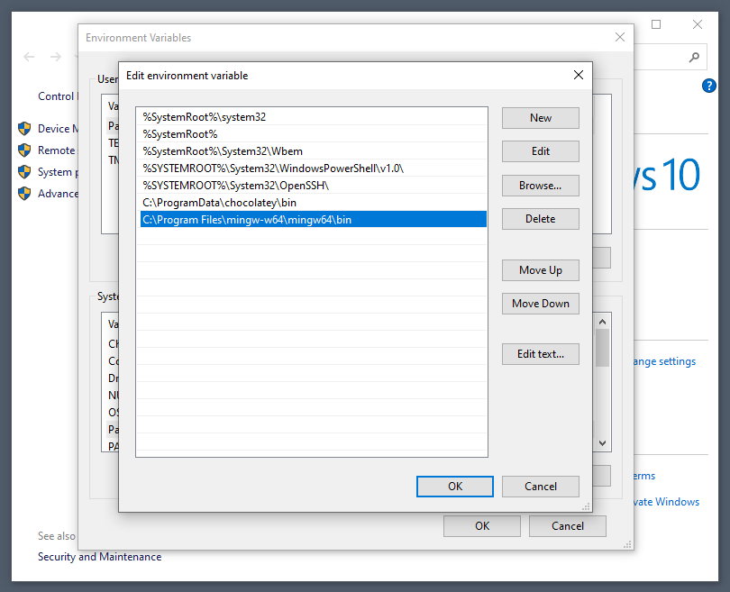Close the Environment Variables window

(620, 37)
